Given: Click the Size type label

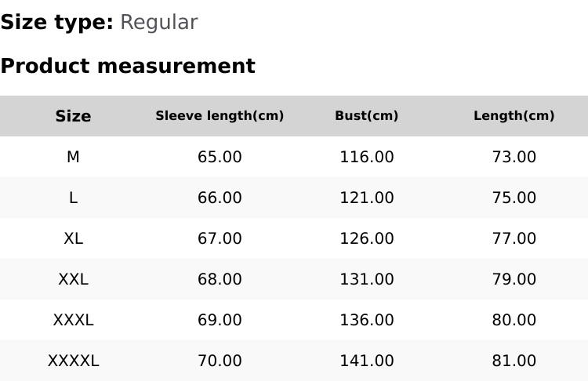Looking at the screenshot, I should [56, 23].
